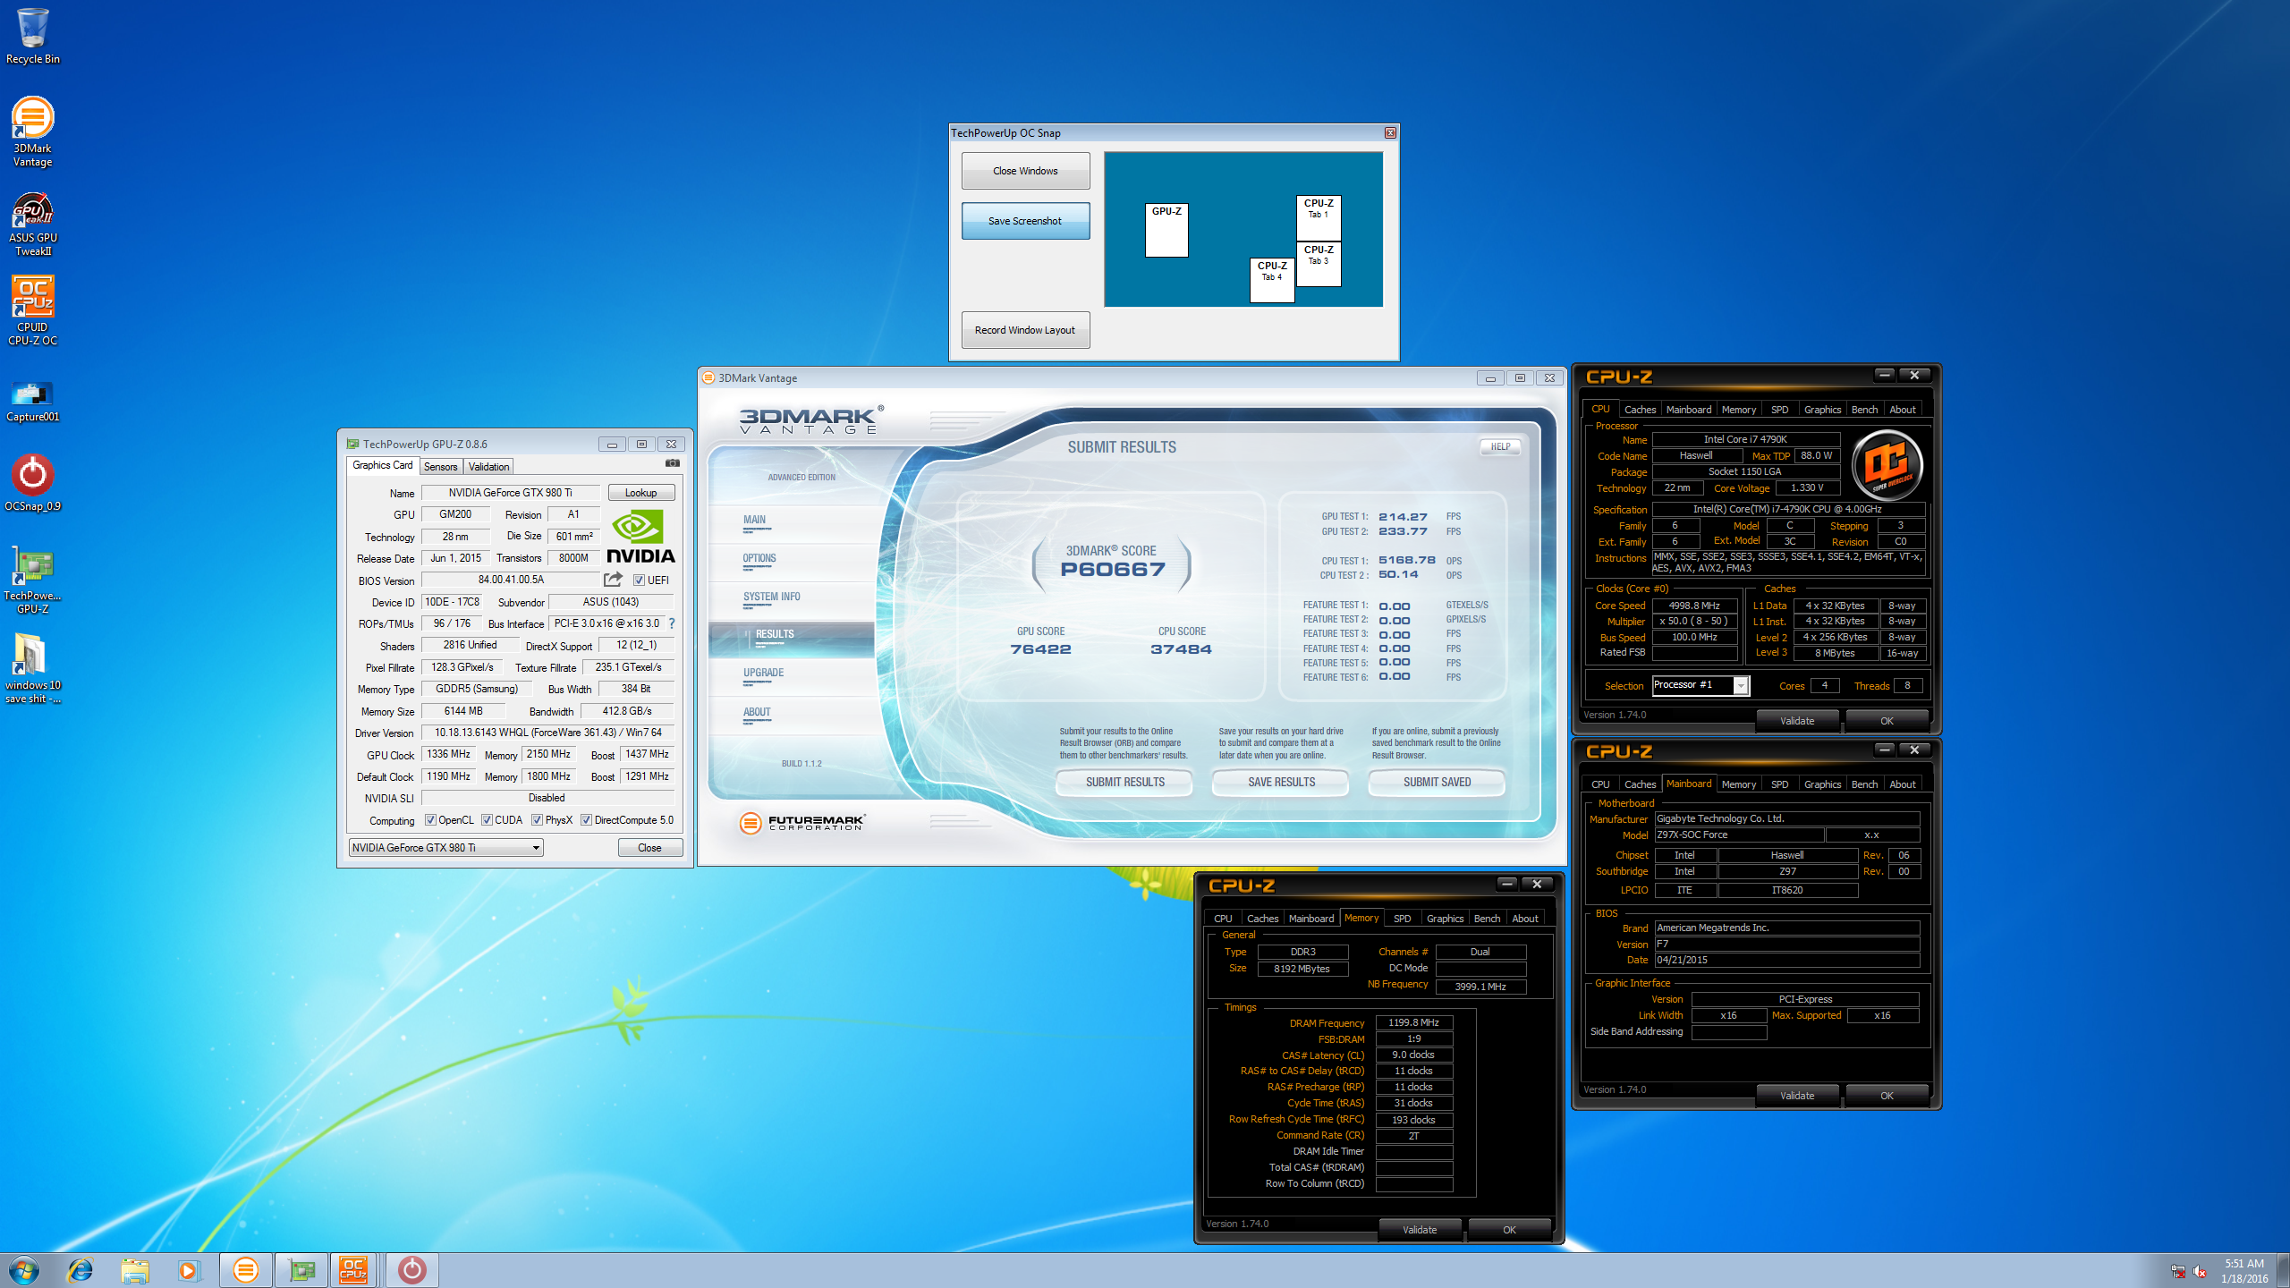The image size is (2290, 1288).
Task: Switch to the Validation tab in GPU-Z
Action: 488,467
